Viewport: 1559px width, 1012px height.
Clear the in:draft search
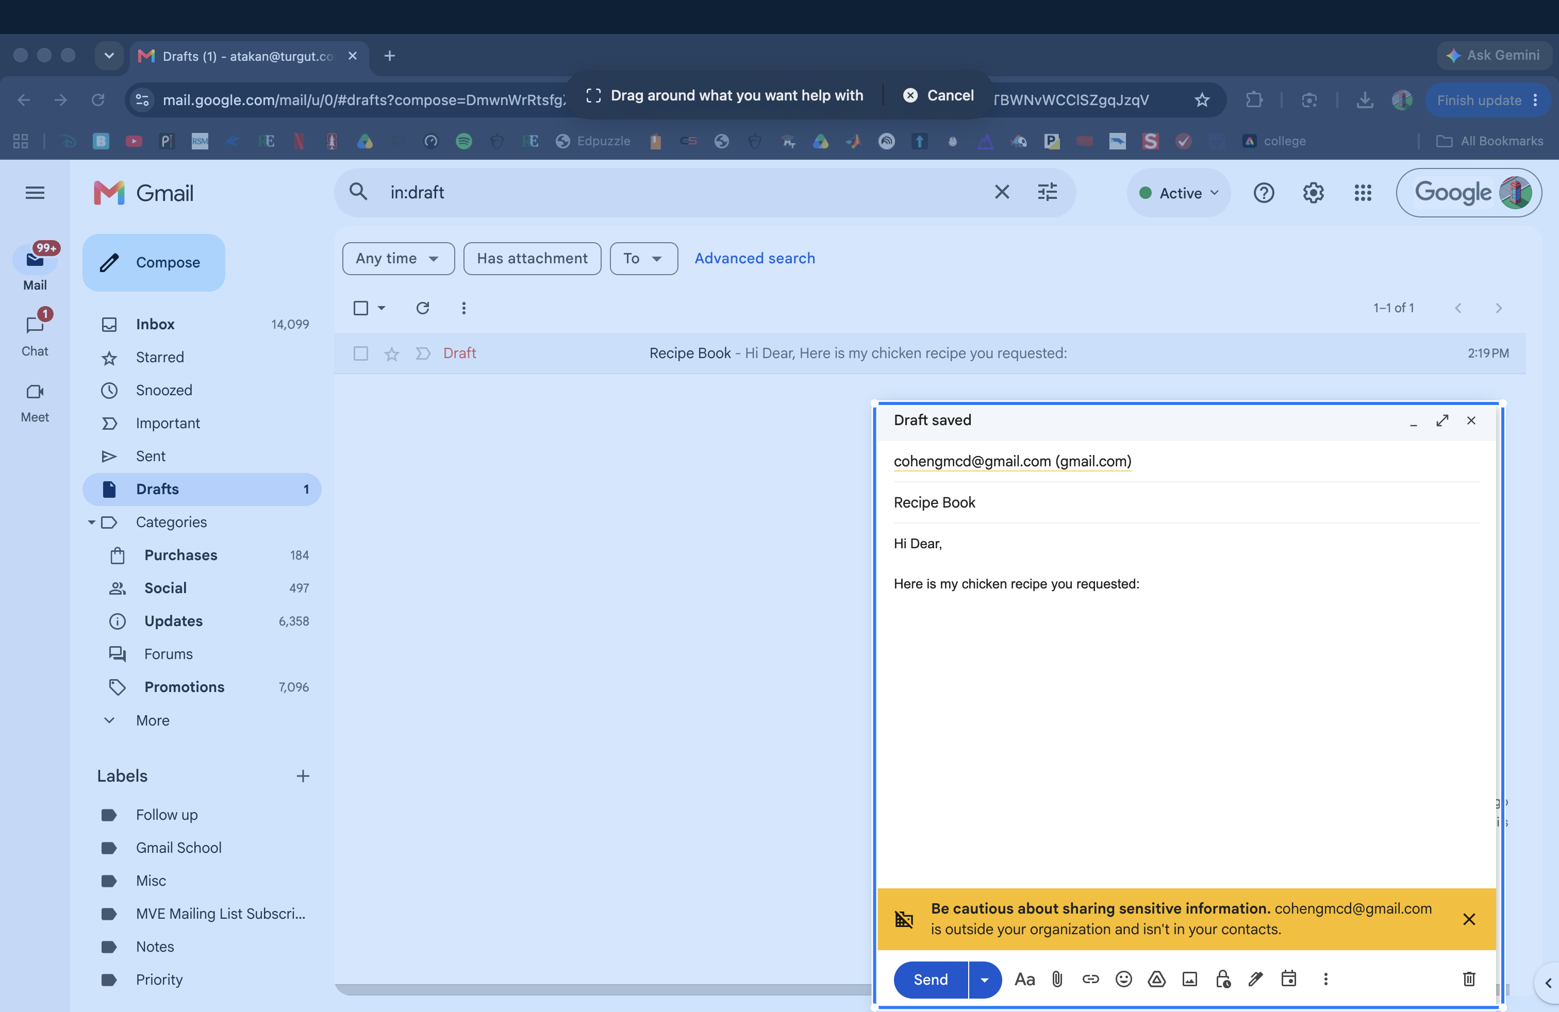[1002, 192]
